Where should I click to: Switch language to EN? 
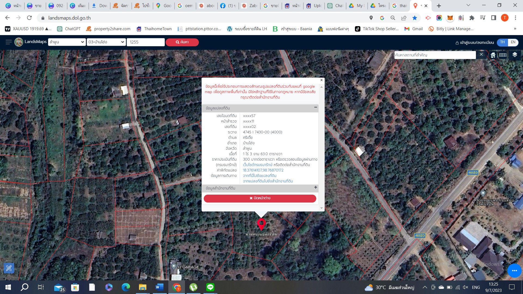tap(513, 42)
